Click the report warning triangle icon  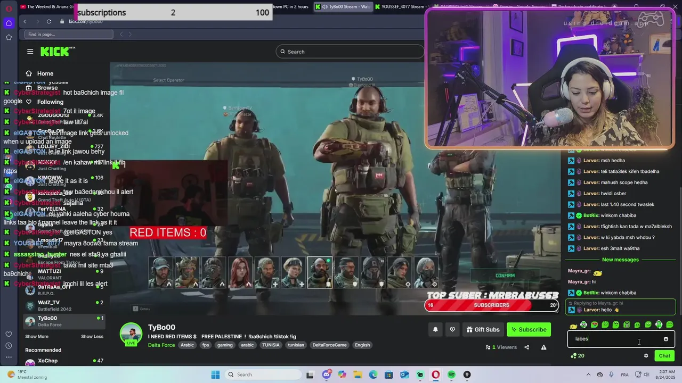point(543,347)
